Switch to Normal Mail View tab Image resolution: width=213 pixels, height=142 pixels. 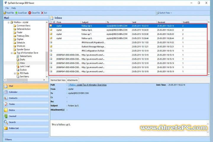pyautogui.click(x=58, y=80)
